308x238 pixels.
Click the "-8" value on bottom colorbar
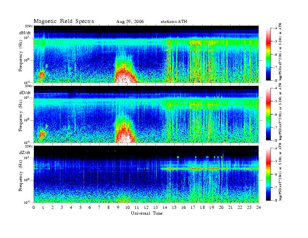[x=275, y=200]
